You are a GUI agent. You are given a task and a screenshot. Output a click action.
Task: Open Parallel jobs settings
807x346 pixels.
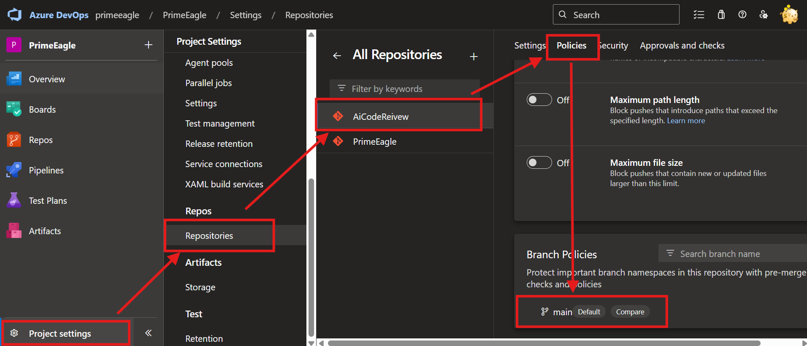tap(209, 83)
